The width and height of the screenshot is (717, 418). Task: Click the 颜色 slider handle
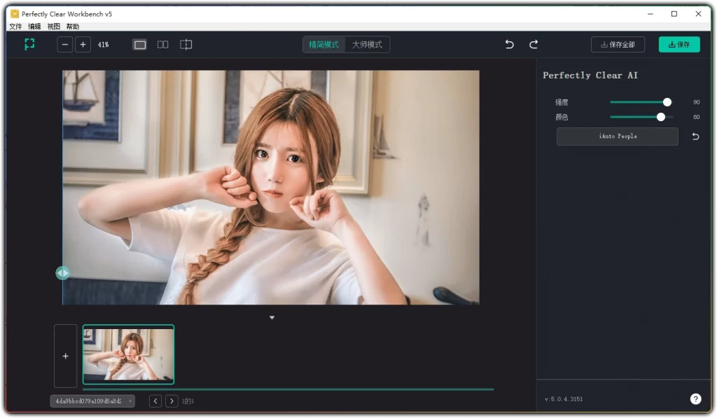[661, 117]
